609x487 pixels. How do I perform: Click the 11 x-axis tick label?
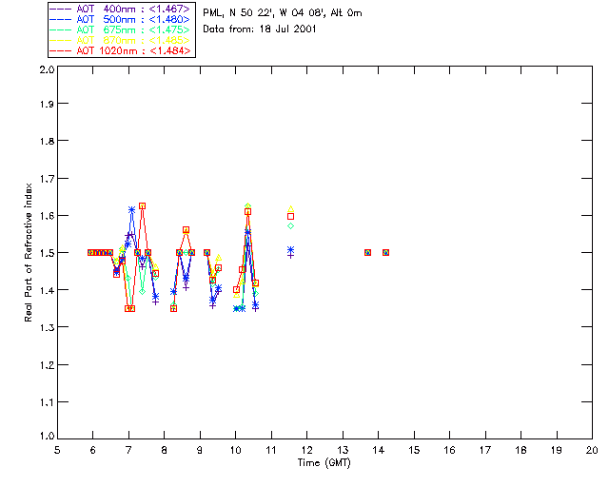pos(271,450)
